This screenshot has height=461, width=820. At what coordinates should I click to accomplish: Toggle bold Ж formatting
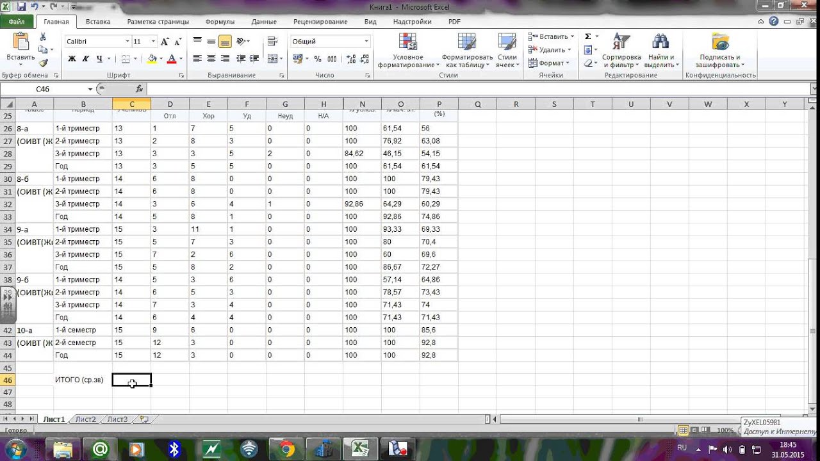72,58
